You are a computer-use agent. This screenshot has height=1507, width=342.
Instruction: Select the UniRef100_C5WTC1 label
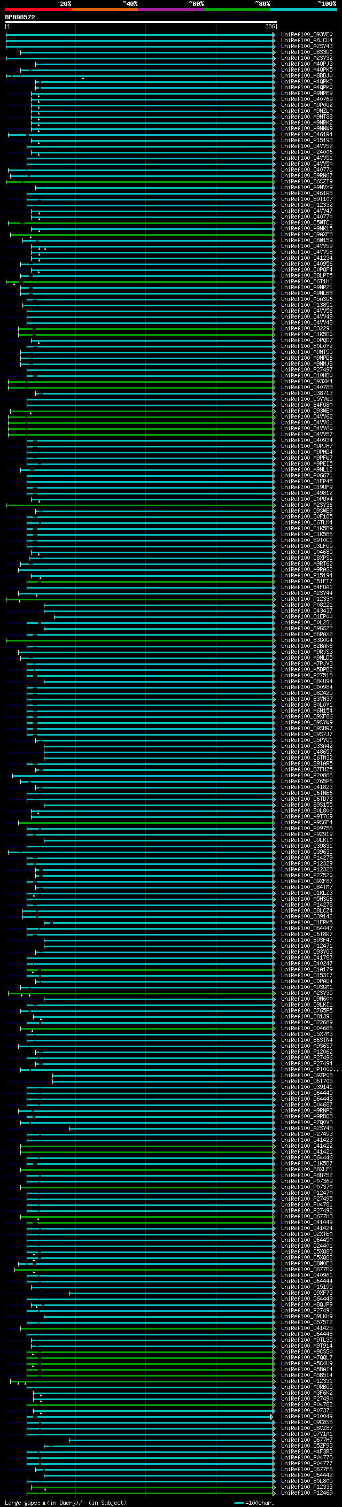307,222
